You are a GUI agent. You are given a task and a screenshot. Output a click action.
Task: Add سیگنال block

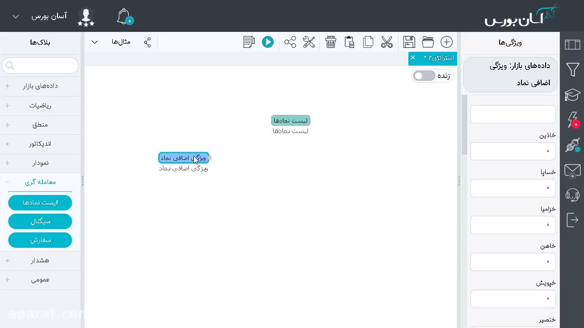pos(40,221)
